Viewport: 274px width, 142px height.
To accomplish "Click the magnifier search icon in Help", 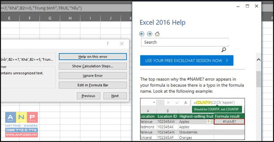I will 224,50.
